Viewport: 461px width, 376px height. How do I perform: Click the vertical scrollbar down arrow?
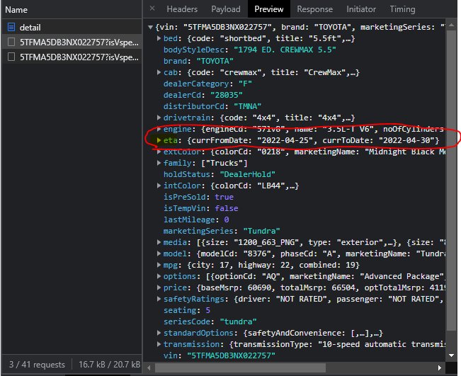pos(451,355)
